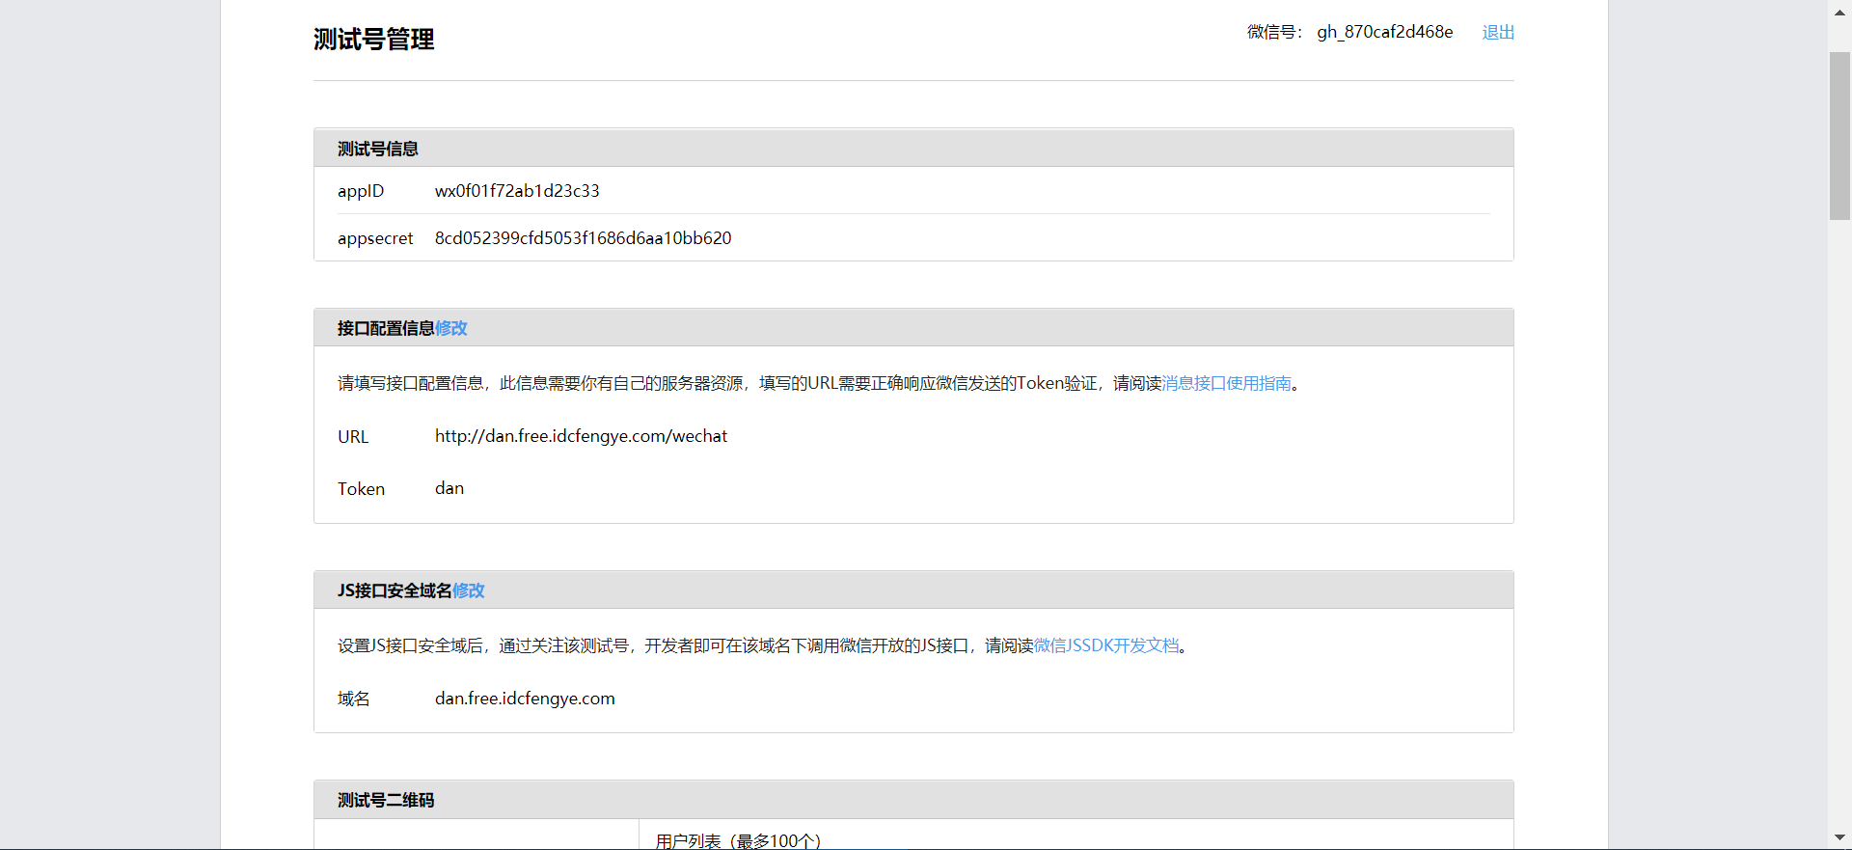This screenshot has height=850, width=1852.
Task: Click the Token value dan
Action: pos(449,488)
